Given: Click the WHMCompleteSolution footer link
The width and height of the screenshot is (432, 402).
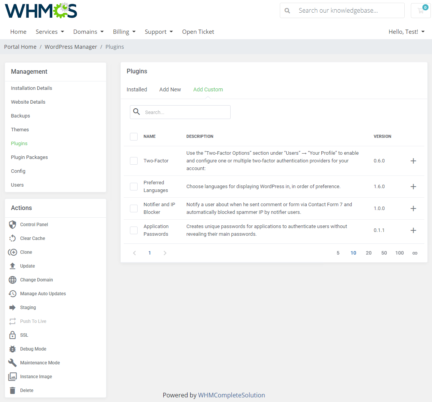Looking at the screenshot, I should [231, 395].
